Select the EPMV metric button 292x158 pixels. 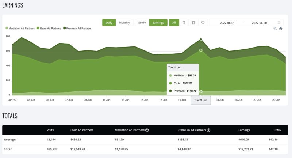coord(142,23)
